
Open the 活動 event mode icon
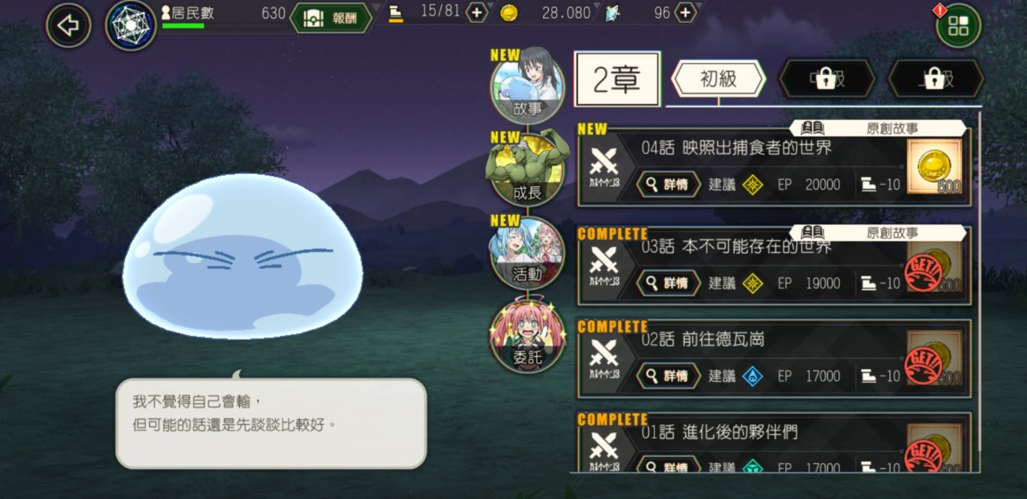[x=528, y=252]
